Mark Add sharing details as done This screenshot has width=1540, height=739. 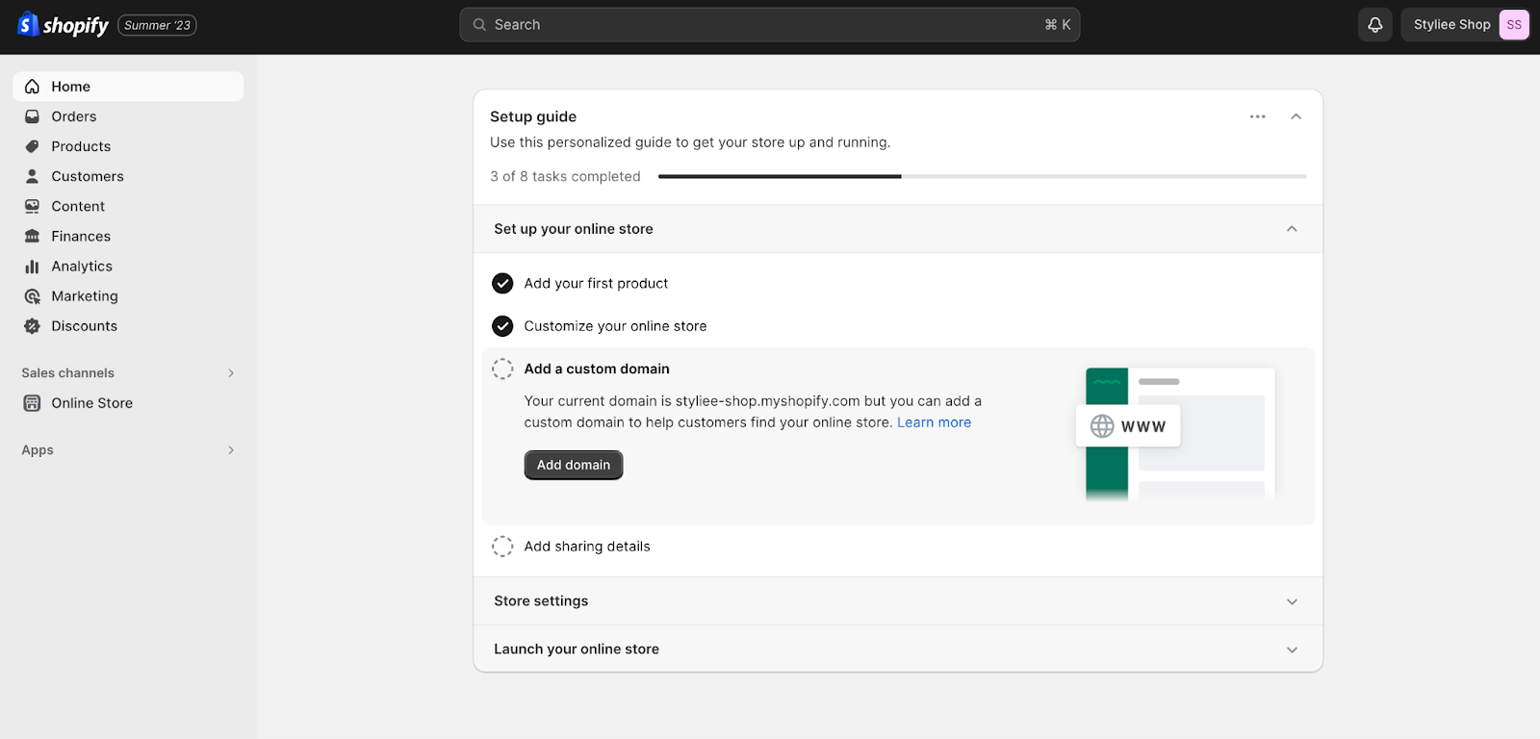tap(502, 547)
